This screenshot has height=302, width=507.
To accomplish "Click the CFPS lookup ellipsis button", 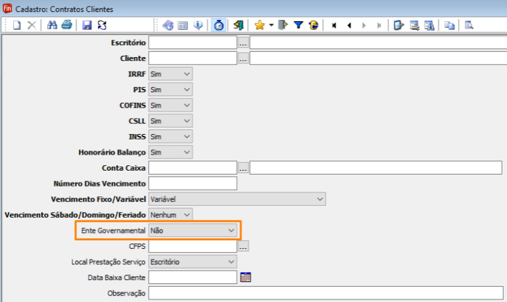I will (243, 246).
